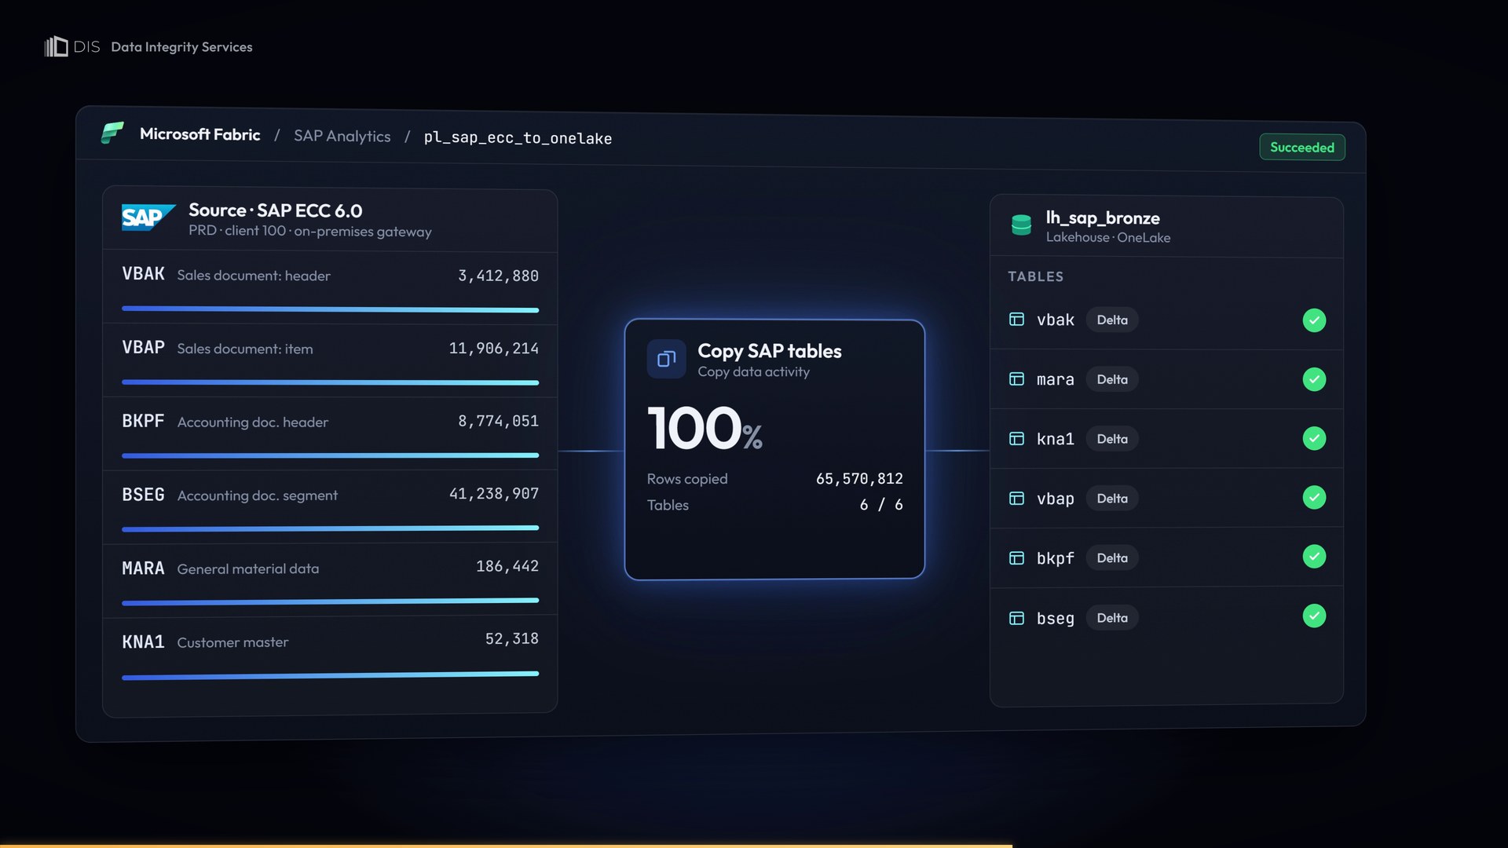Select BKPF Accounting doc. header row
Image resolution: width=1508 pixels, height=848 pixels.
click(330, 433)
